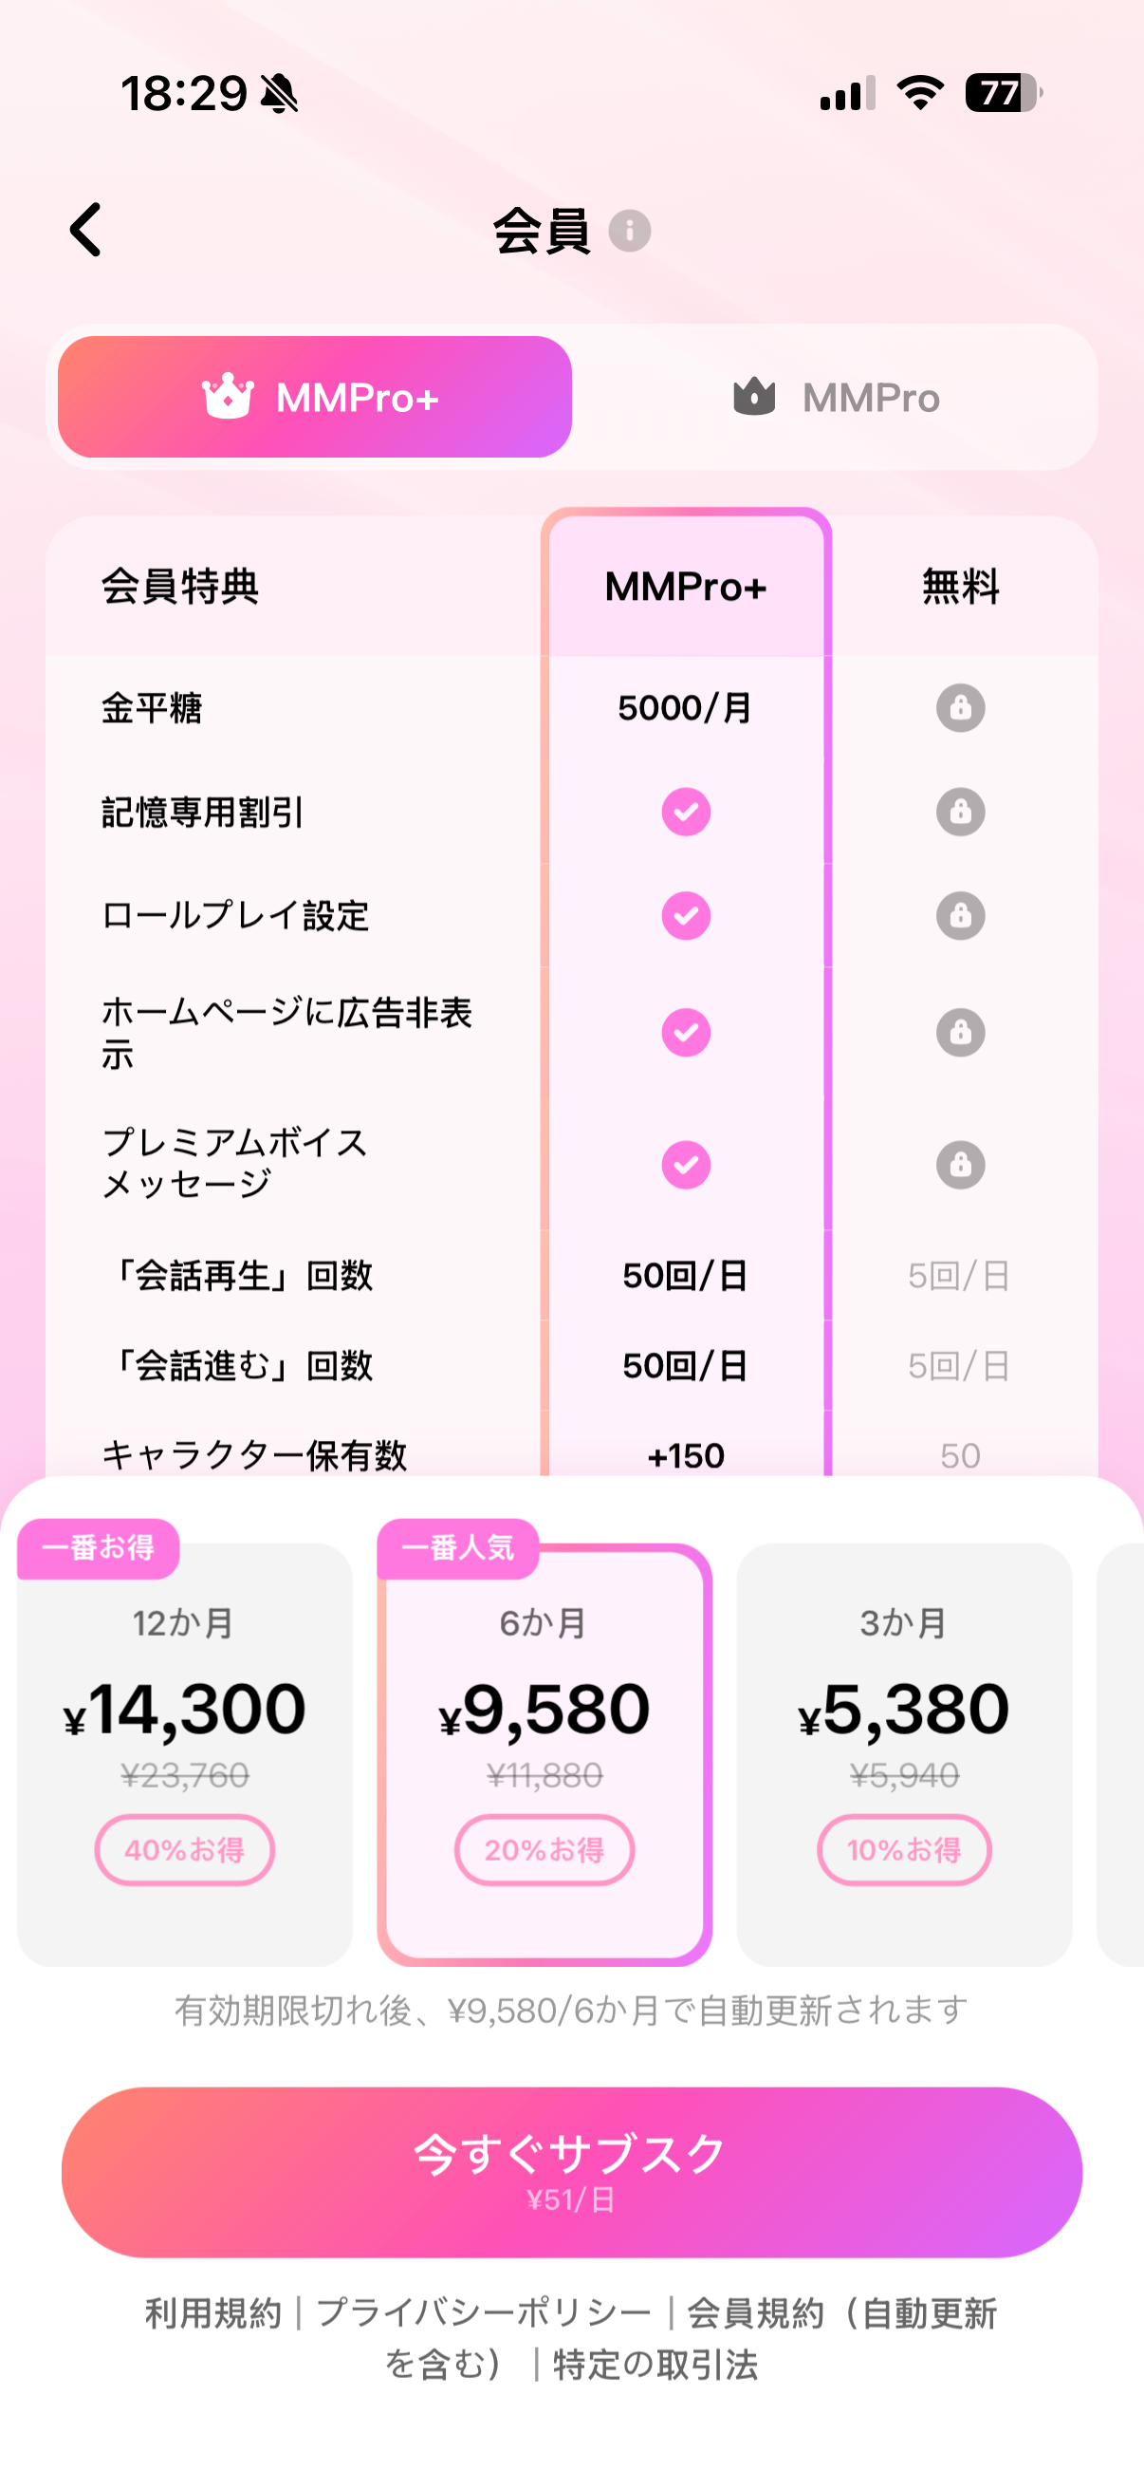Tap the pink checkmark for 記憶専用割引

coord(686,812)
